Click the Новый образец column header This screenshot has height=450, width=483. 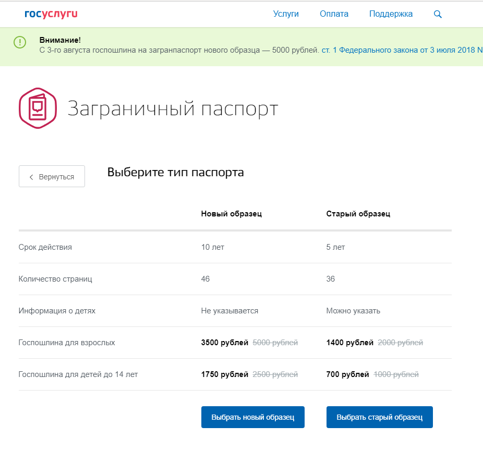(231, 214)
